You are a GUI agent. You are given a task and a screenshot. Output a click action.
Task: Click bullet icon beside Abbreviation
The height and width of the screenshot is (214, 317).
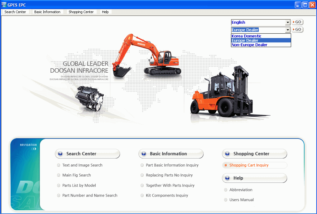click(226, 190)
